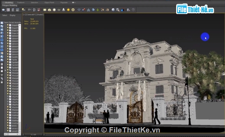The width and height of the screenshot is (225, 137).
Task: Open the gray sphere Material Editor icon
Action: [113, 10]
